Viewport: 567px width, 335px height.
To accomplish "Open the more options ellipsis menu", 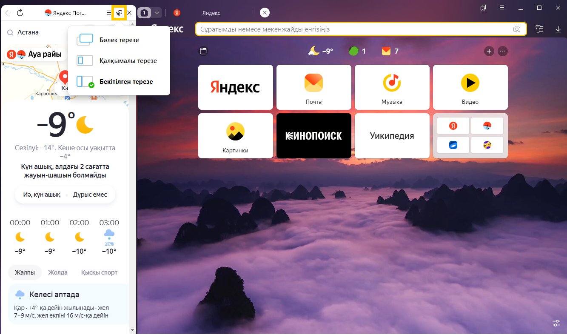I will point(503,51).
